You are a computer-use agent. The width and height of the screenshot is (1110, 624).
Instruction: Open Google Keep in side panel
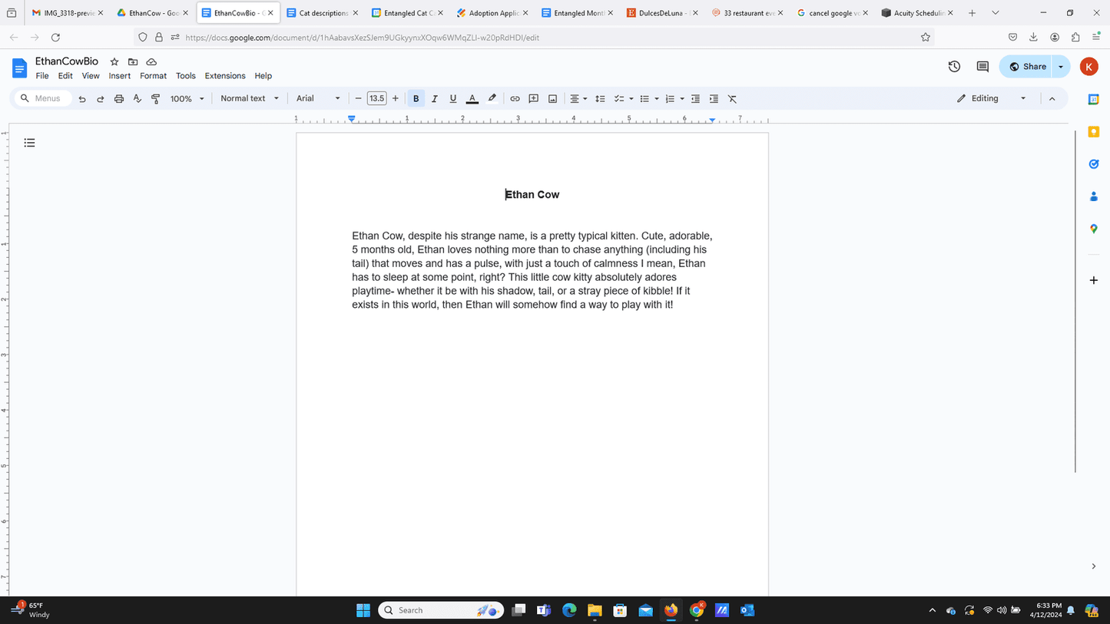pos(1094,132)
